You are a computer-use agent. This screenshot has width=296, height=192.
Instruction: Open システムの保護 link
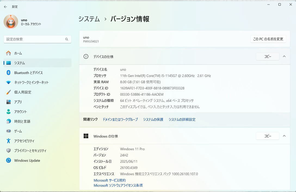153,120
